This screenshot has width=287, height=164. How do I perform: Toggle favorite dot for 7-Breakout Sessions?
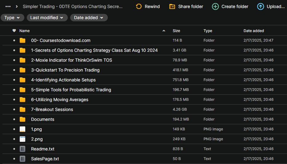[14, 109]
